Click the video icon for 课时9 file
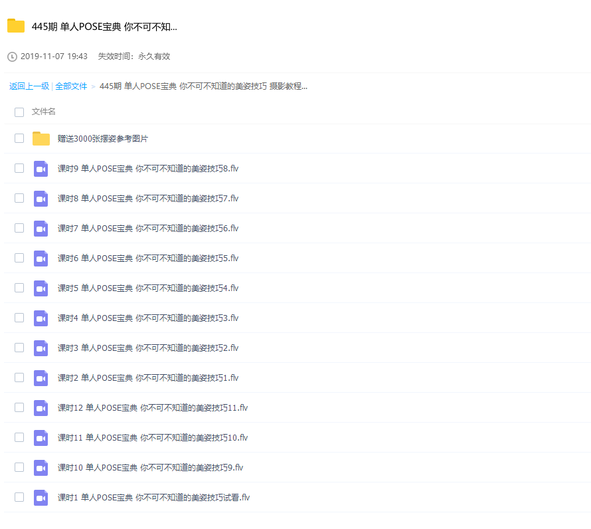 tap(41, 169)
